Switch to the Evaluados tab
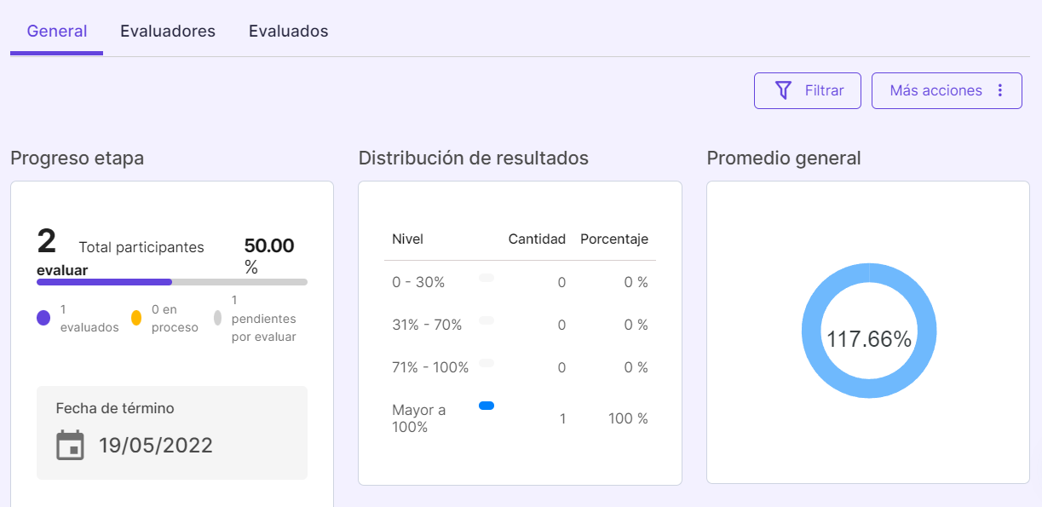This screenshot has width=1042, height=507. coord(288,32)
